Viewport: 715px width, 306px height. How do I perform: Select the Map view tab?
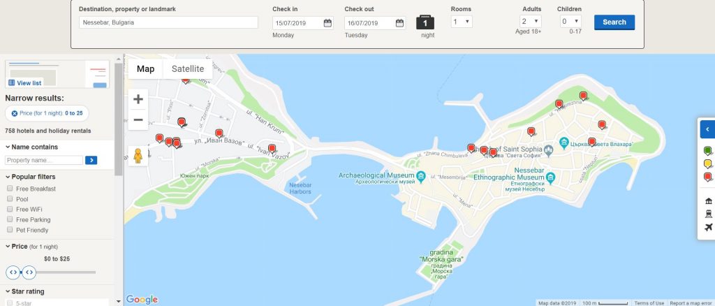[x=145, y=68]
